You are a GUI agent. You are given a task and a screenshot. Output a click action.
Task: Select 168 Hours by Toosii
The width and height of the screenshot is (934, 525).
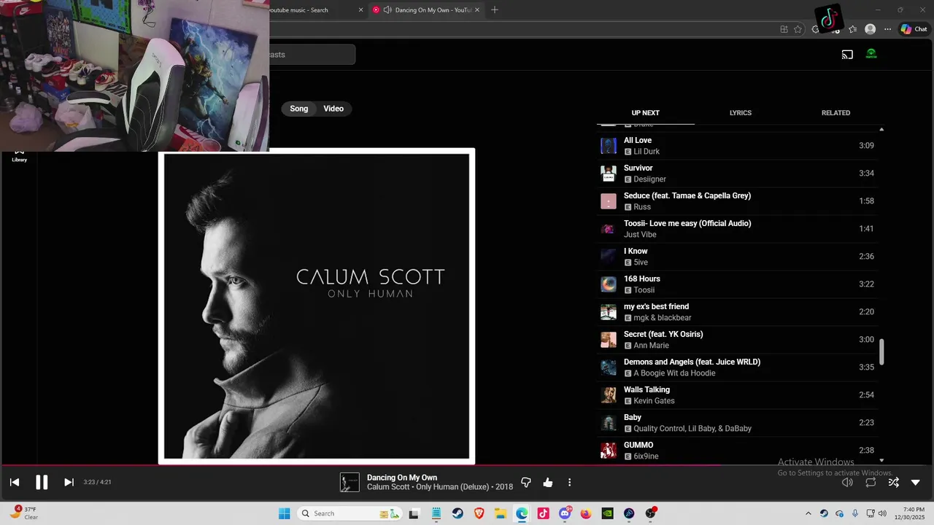point(737,284)
